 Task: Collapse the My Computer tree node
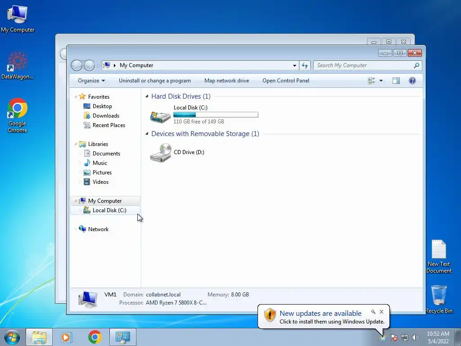click(76, 201)
